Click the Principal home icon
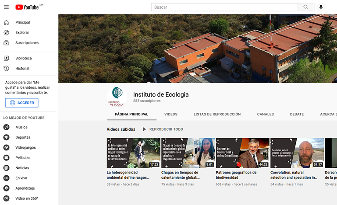The height and width of the screenshot is (205, 337). pyautogui.click(x=7, y=22)
